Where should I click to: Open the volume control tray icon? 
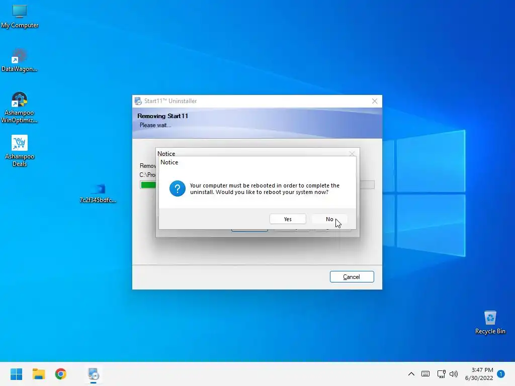point(454,374)
